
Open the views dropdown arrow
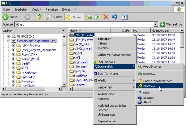coord(129,17)
